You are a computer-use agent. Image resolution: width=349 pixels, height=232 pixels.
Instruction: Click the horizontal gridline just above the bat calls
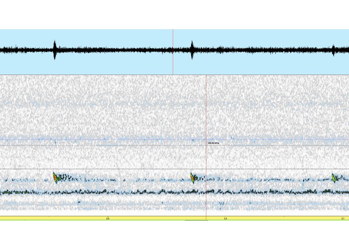[x=131, y=169]
